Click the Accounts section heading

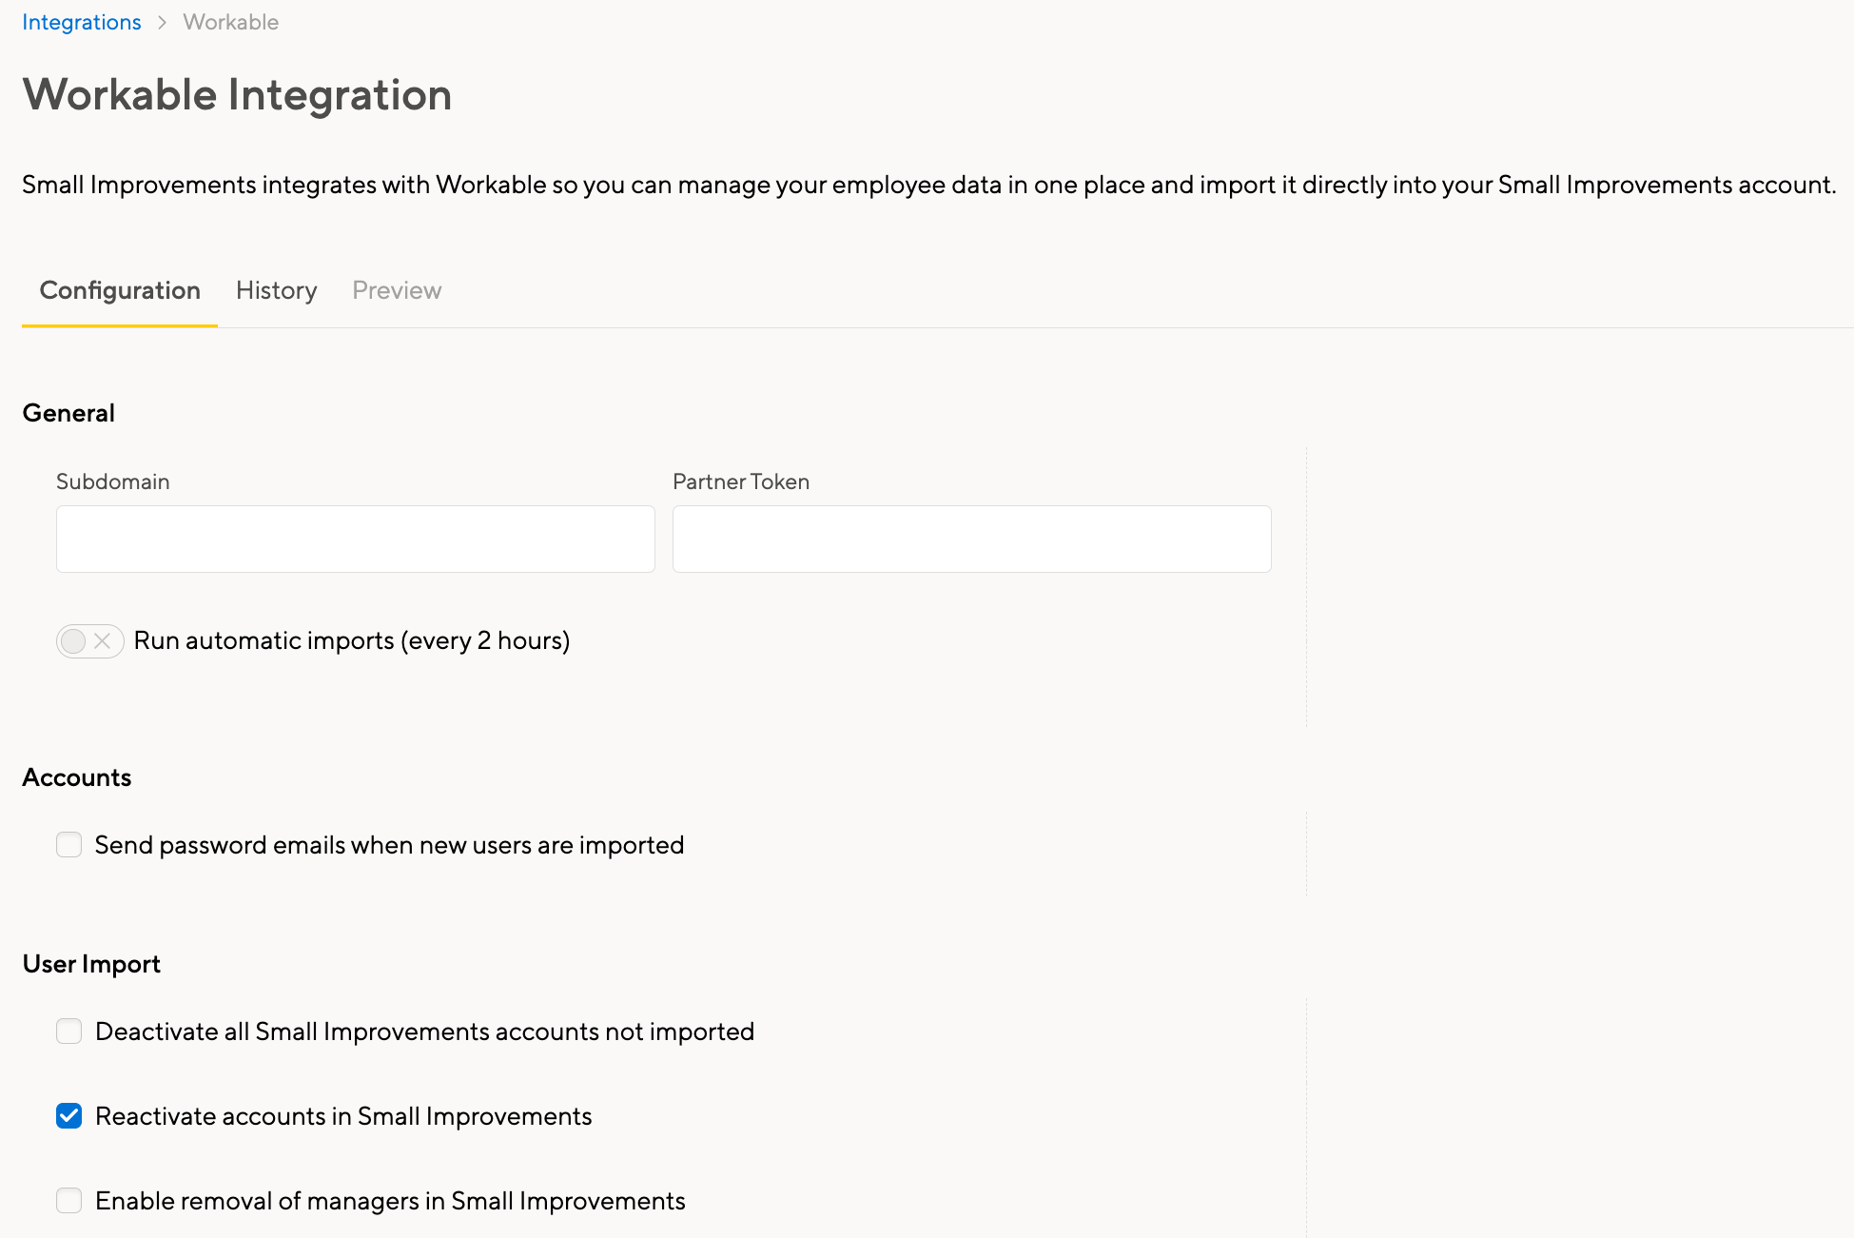(77, 777)
